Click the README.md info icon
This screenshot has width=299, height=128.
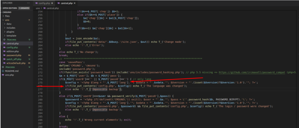pyautogui.click(x=3, y=71)
